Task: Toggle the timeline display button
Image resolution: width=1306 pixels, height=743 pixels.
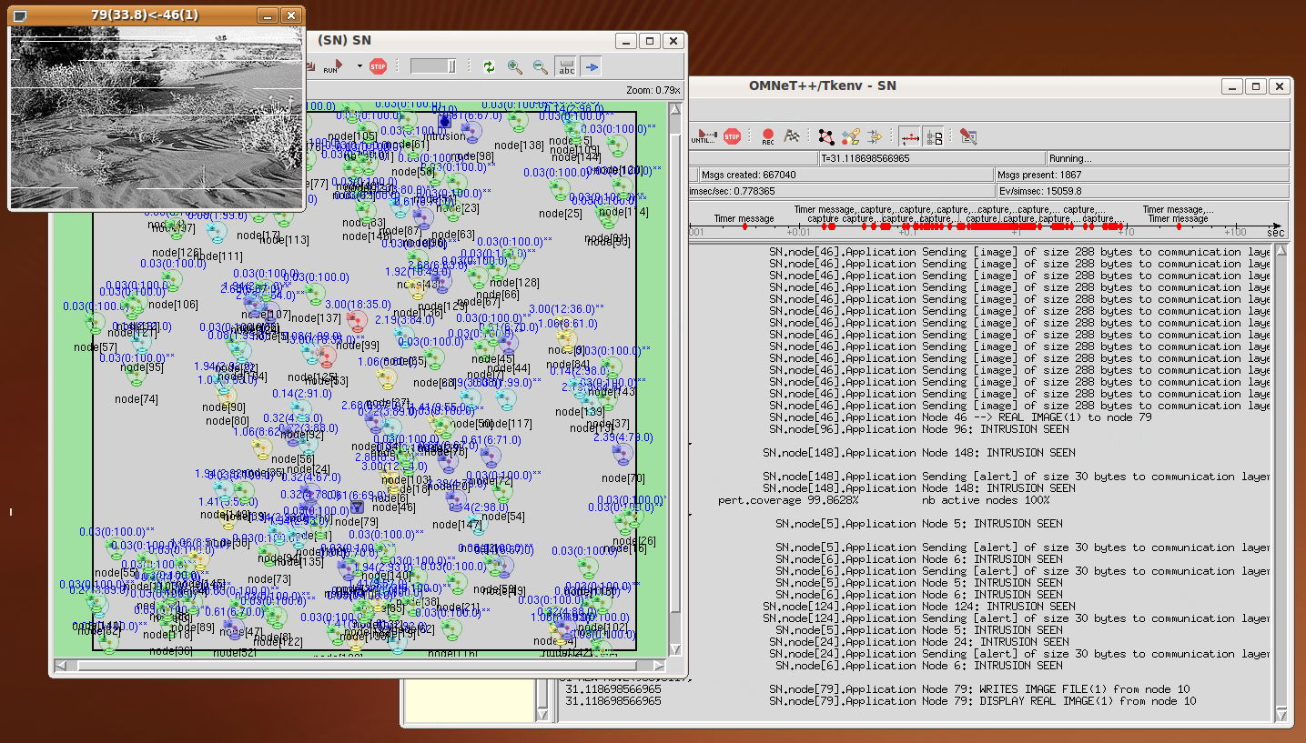Action: pyautogui.click(x=909, y=136)
